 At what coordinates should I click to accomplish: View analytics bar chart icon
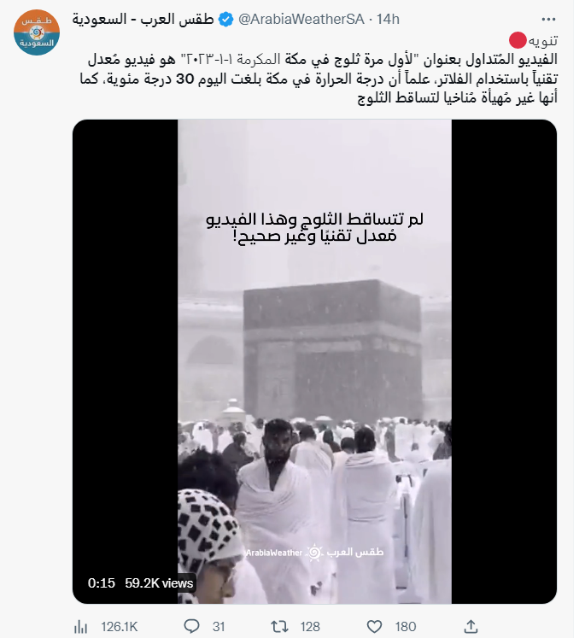(x=81, y=627)
